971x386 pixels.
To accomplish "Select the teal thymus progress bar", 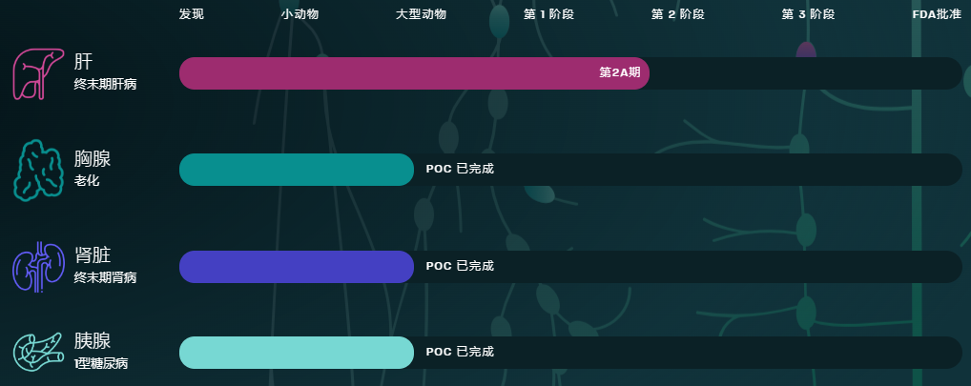I will pos(297,170).
